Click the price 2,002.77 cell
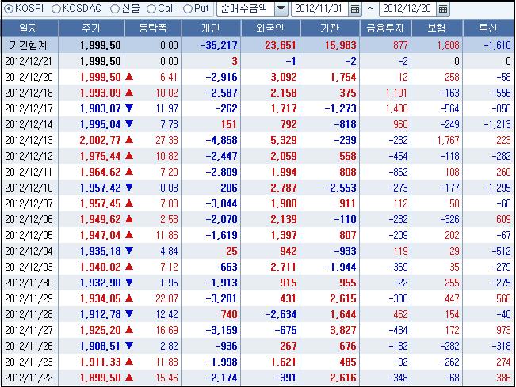Screen dimensions: 516x387 pos(100,140)
